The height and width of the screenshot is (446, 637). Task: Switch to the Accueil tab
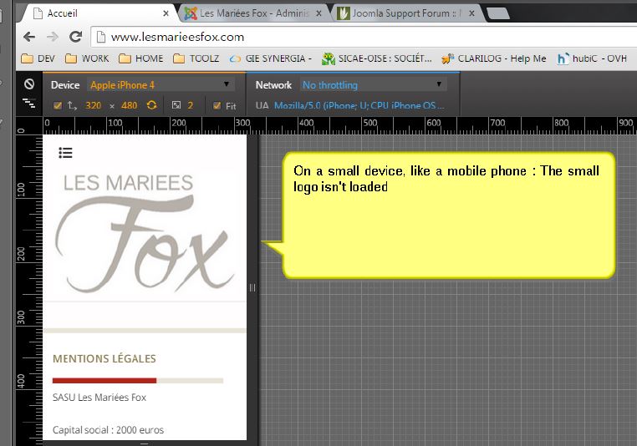(x=98, y=13)
